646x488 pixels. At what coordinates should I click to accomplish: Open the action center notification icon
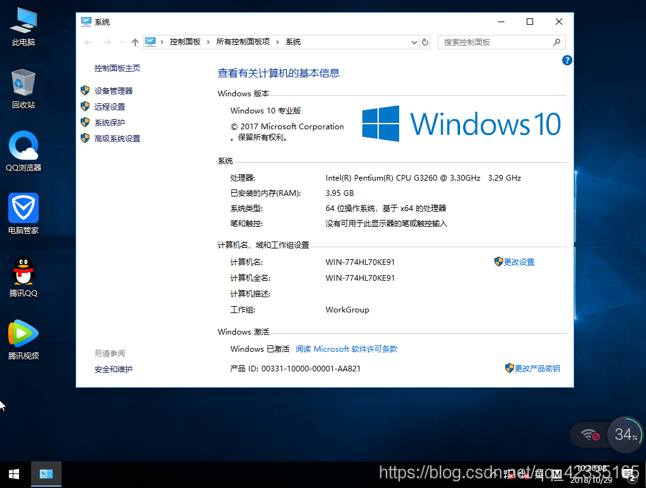(x=630, y=475)
